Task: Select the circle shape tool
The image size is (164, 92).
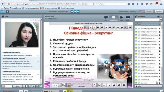Action: pos(102,28)
